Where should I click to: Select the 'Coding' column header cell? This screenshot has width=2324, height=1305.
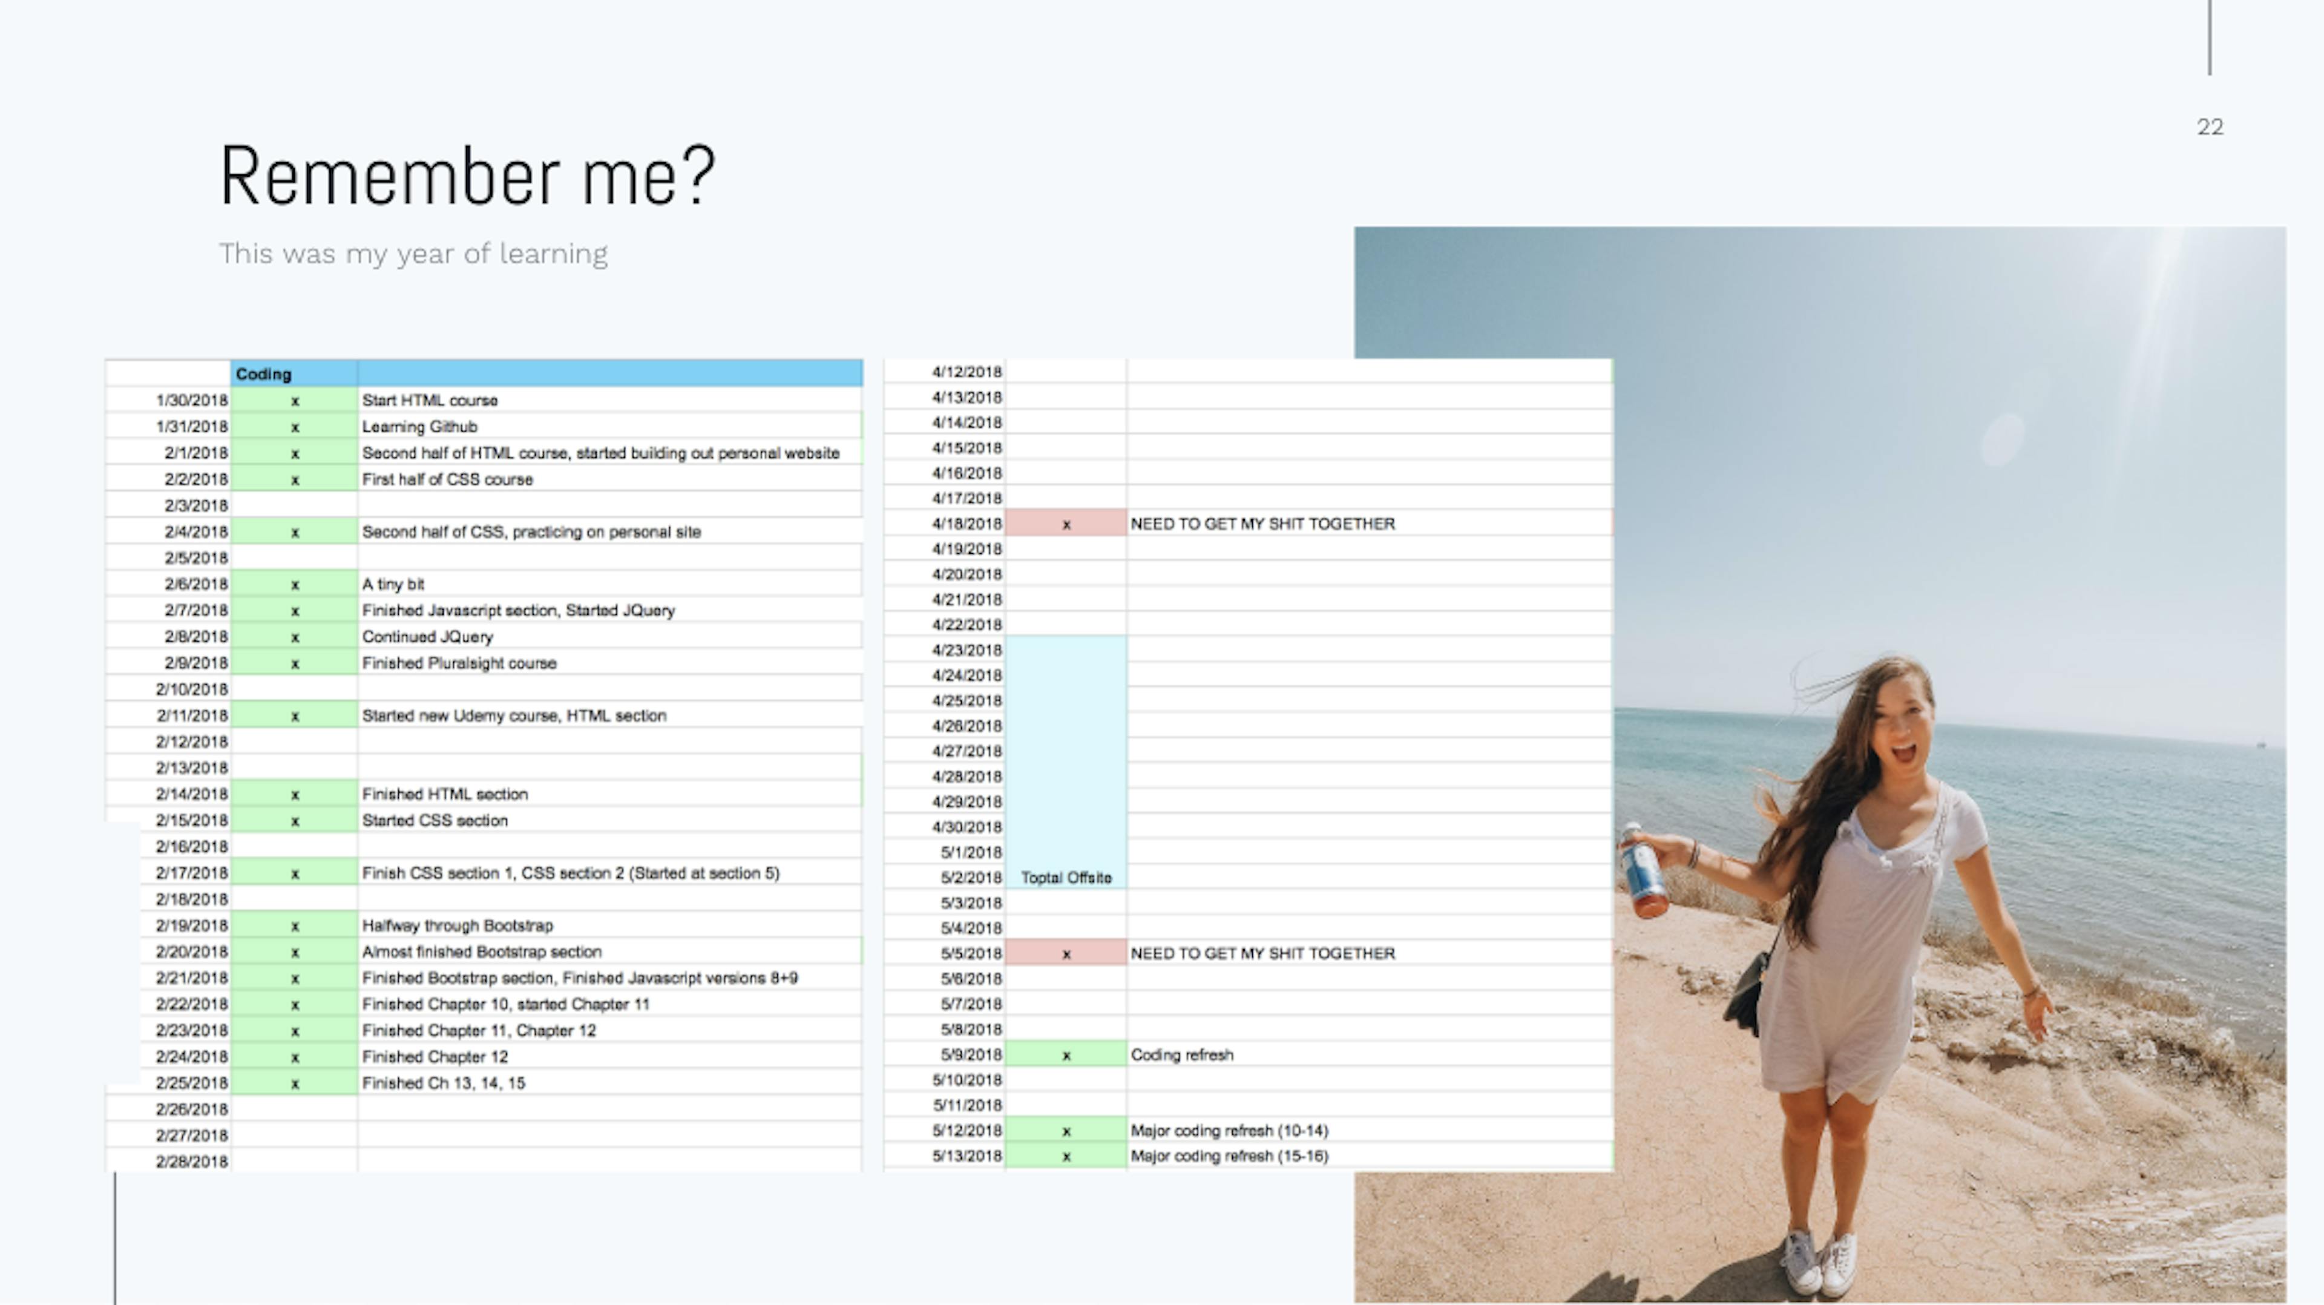pos(294,373)
